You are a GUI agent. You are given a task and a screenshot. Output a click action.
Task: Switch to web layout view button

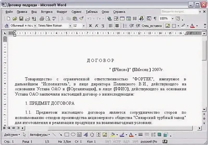pos(9,128)
